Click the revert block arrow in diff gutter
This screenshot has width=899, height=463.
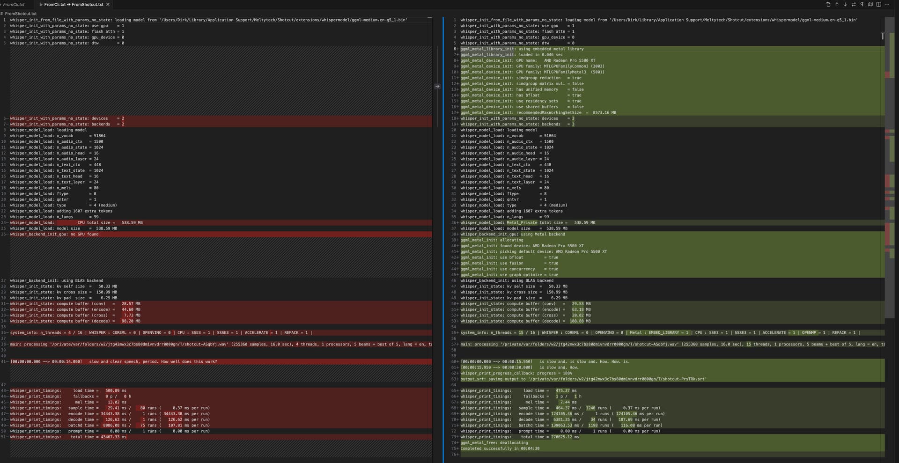437,86
